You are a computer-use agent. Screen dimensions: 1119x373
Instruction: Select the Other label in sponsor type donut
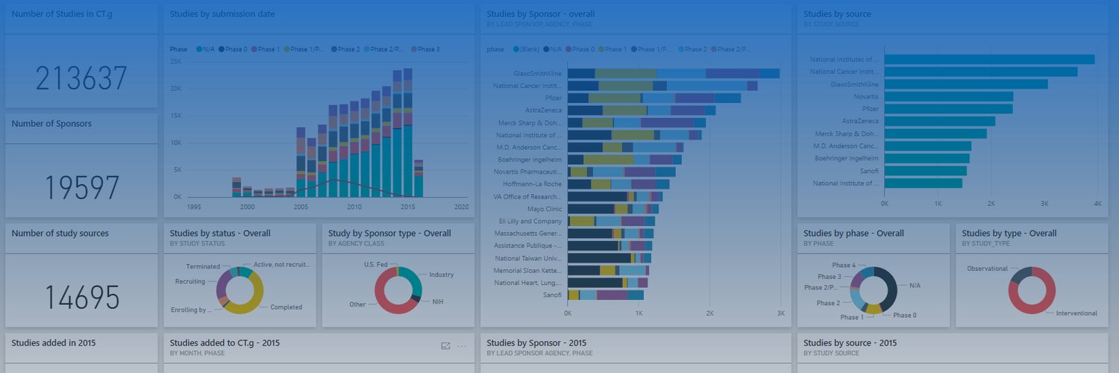point(357,304)
